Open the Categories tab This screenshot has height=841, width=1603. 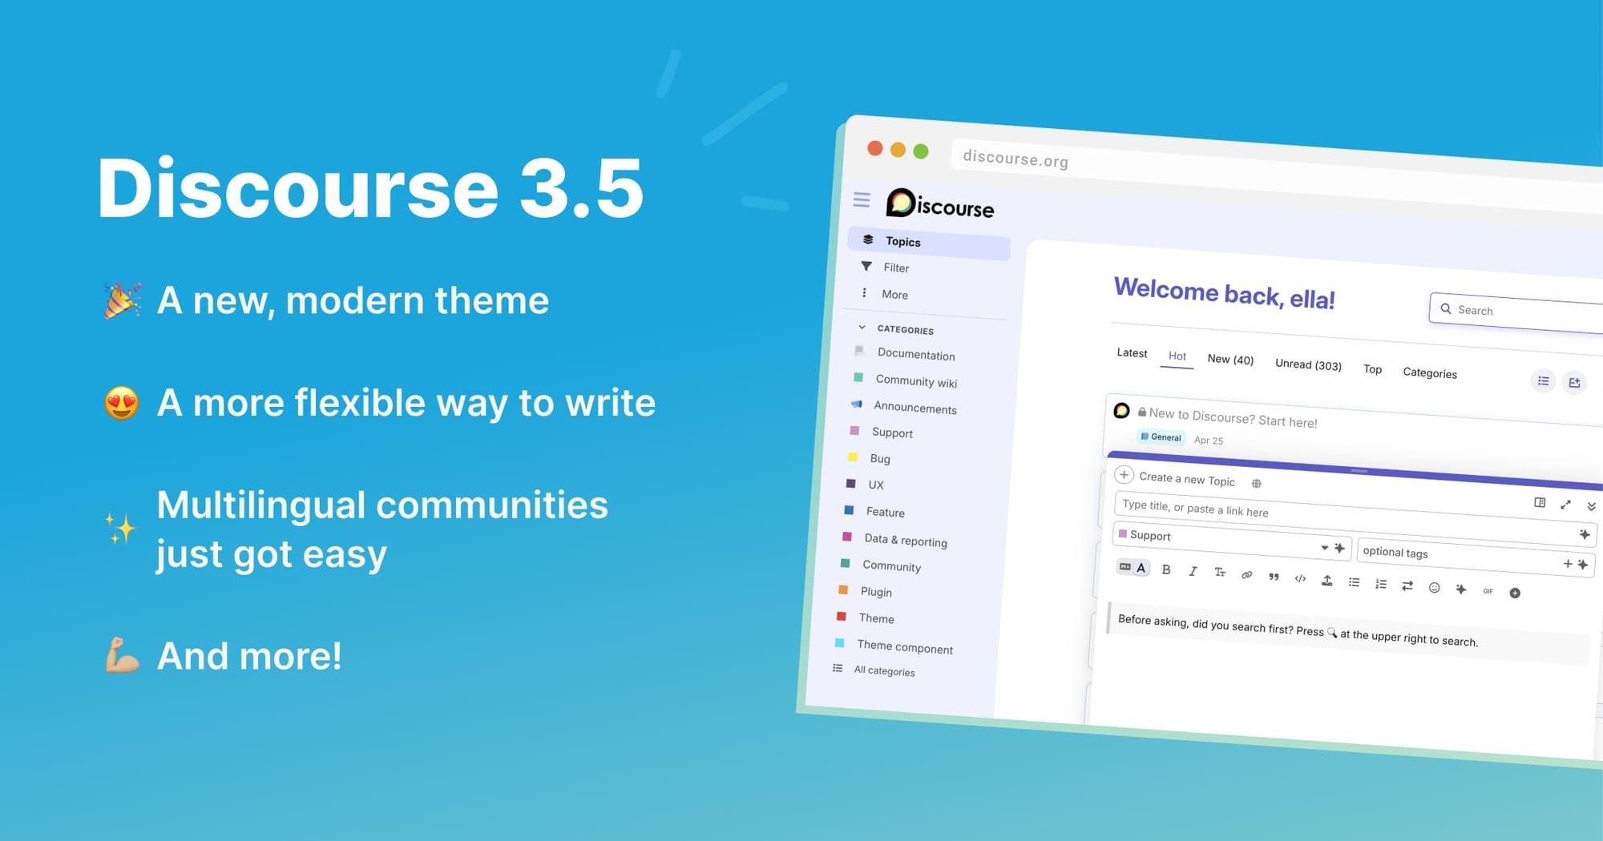tap(1429, 373)
